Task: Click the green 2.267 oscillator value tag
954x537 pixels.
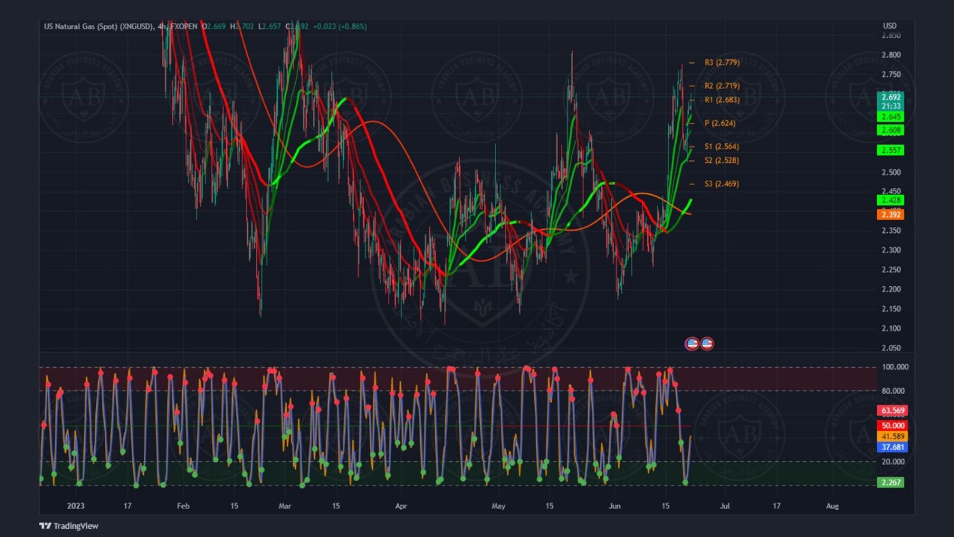Action: (x=890, y=482)
